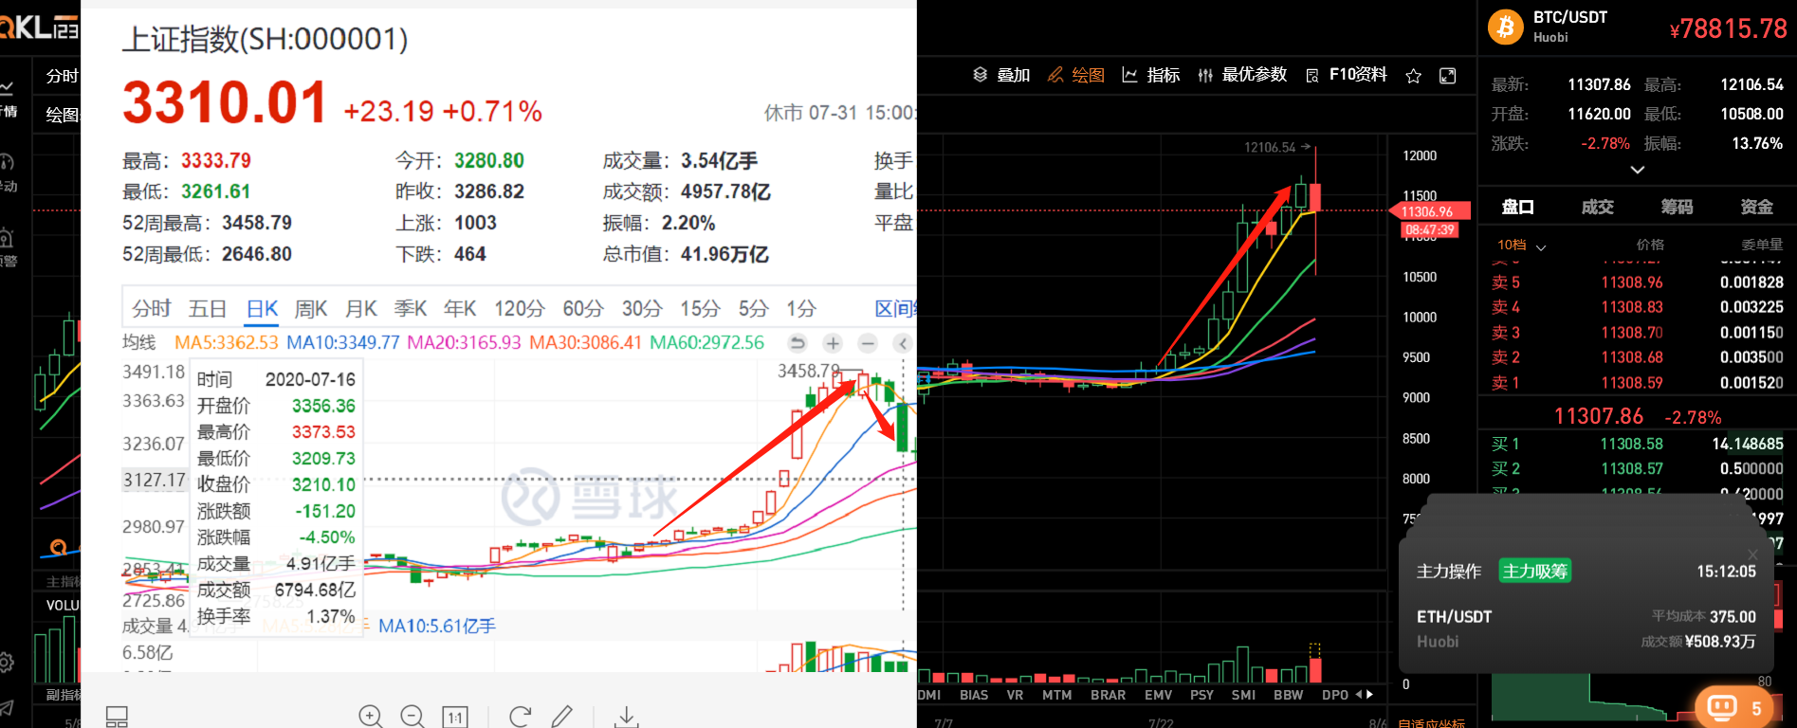
Task: Select the BIAS indicator
Action: (x=974, y=695)
